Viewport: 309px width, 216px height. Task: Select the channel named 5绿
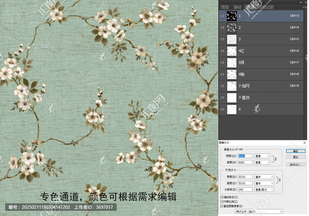241,62
